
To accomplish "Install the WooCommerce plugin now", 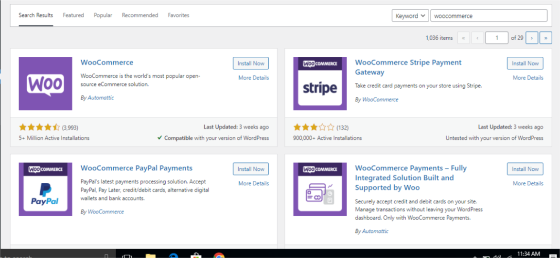I will point(251,64).
